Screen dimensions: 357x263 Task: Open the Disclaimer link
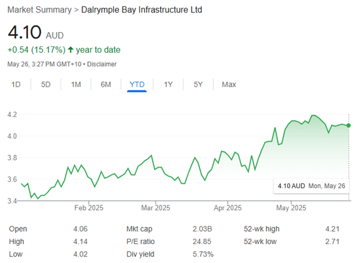tap(102, 64)
